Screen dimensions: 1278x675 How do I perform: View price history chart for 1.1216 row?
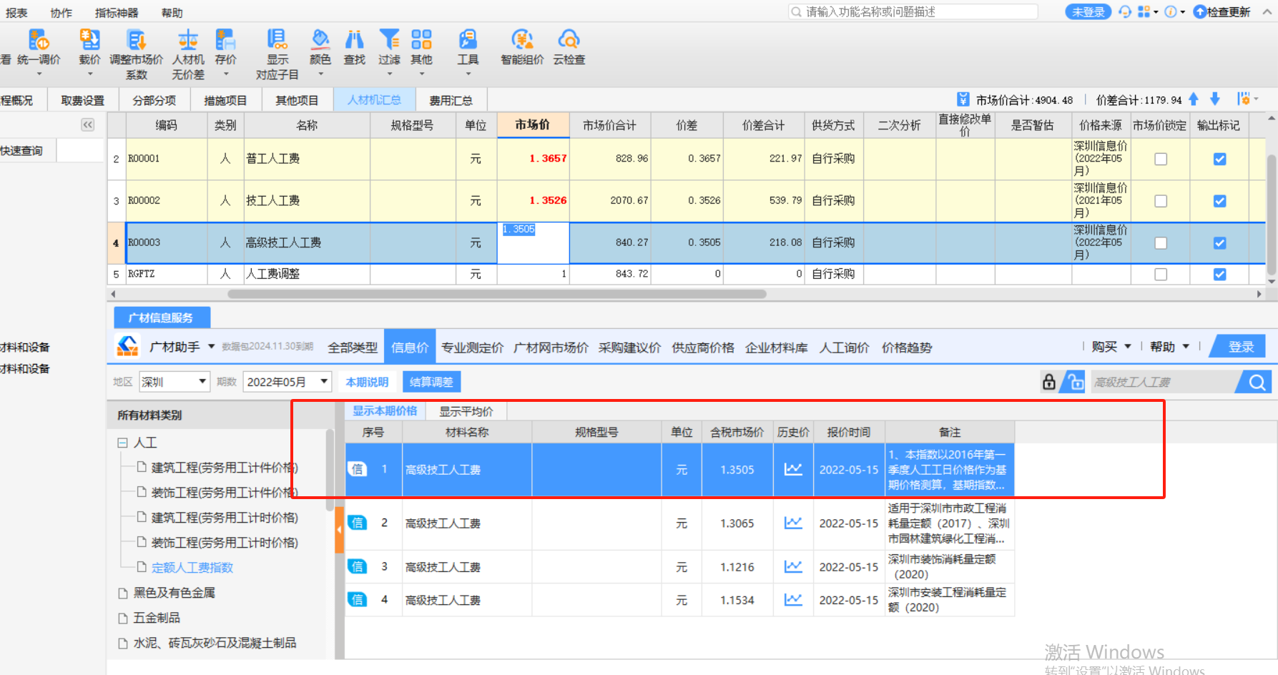pos(793,567)
